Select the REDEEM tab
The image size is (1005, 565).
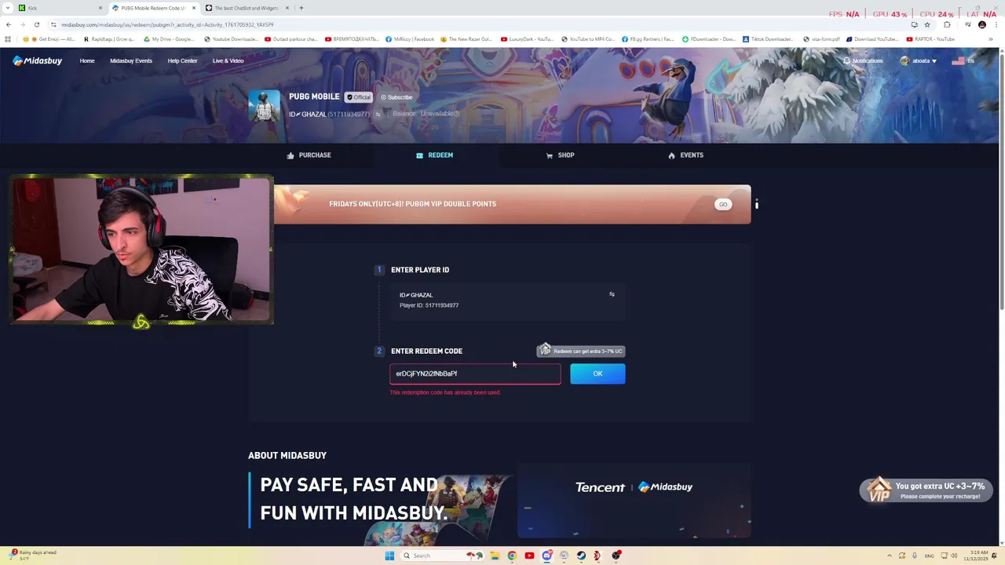click(434, 155)
